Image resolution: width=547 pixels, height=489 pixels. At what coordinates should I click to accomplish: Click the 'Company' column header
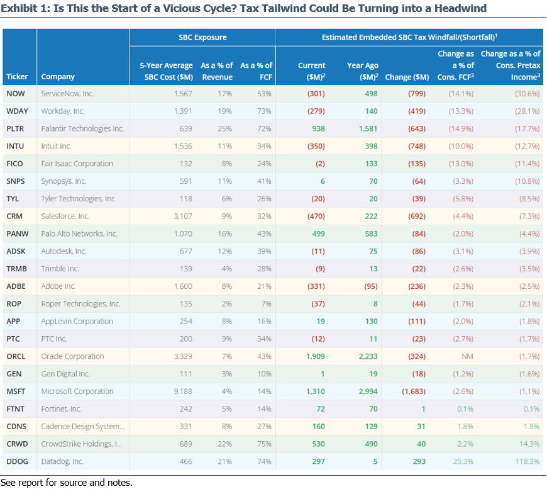pos(58,77)
